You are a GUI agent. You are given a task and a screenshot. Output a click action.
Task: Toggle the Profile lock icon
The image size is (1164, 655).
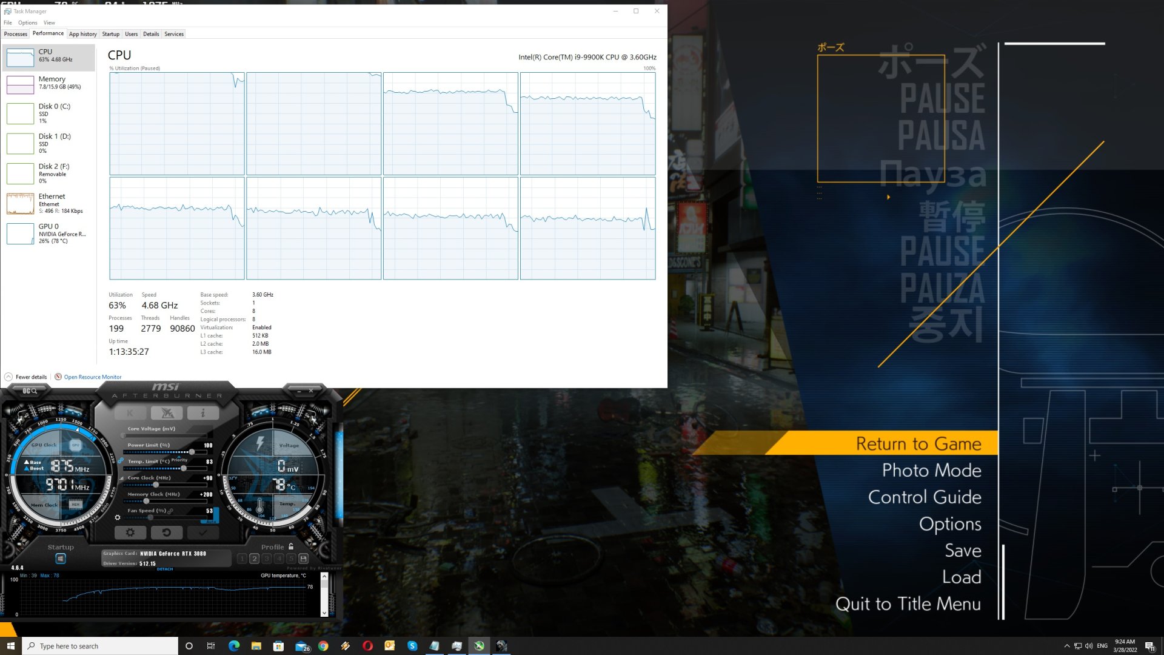(x=291, y=546)
